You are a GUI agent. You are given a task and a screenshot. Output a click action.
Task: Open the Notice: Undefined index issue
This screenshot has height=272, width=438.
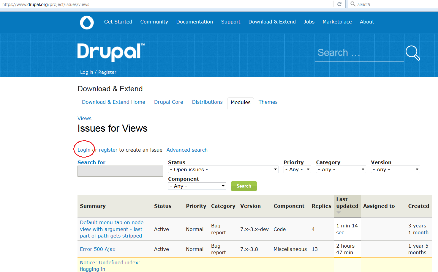click(110, 266)
